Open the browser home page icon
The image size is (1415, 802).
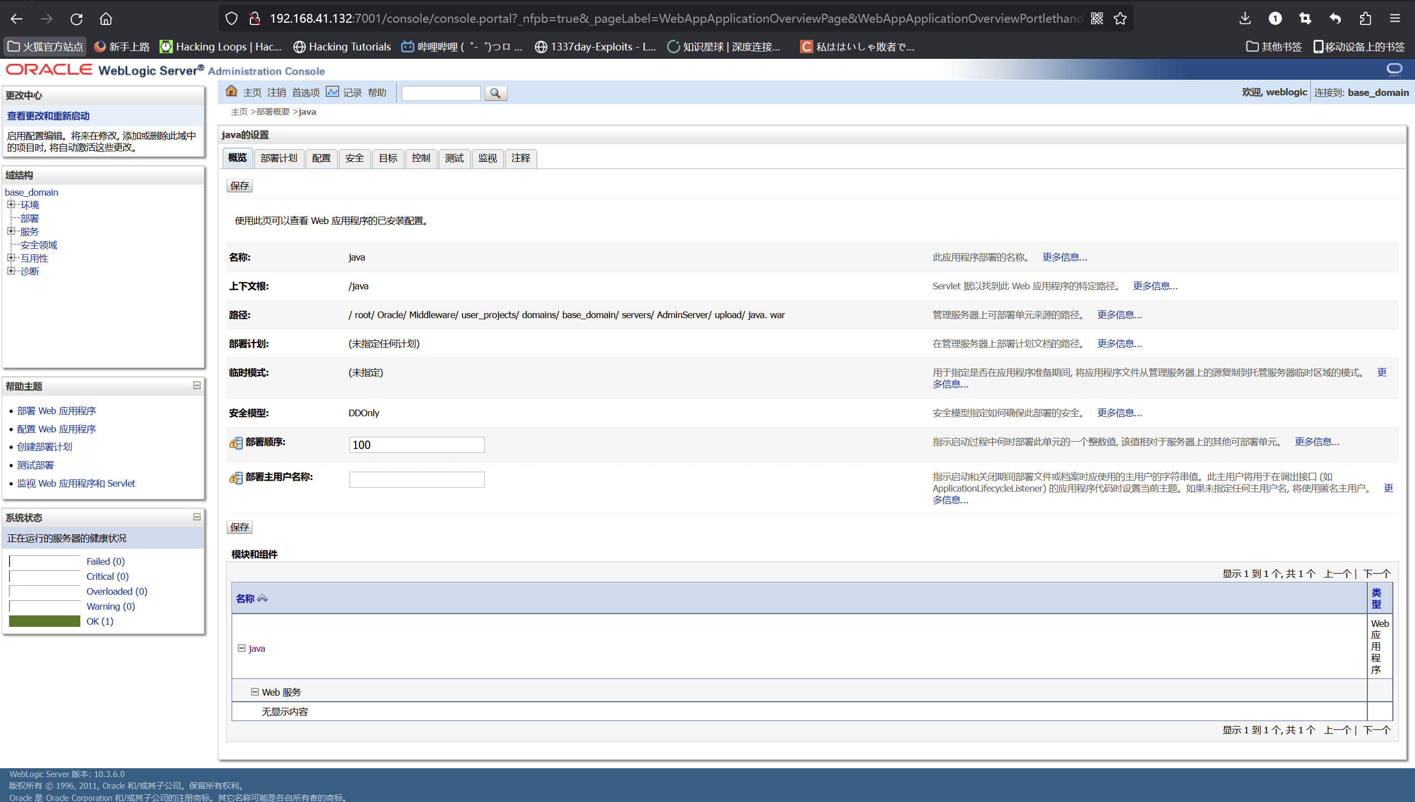pos(106,19)
